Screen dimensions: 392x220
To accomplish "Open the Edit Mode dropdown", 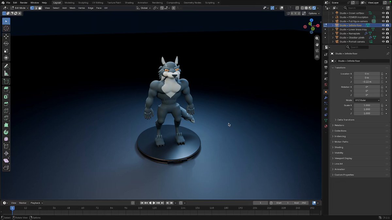I will pos(20,8).
